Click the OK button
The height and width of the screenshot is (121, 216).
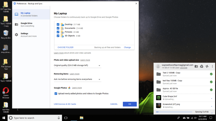pos(130,104)
